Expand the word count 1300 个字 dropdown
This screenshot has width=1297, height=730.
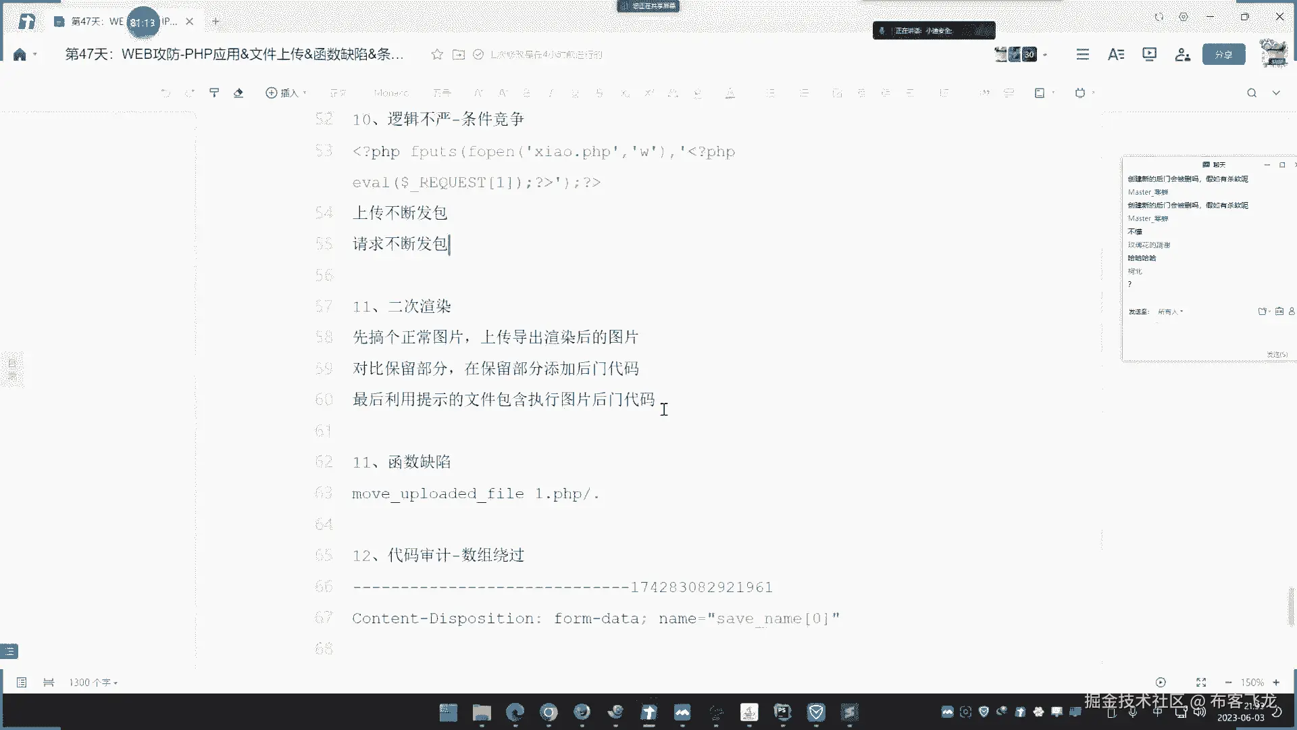93,683
